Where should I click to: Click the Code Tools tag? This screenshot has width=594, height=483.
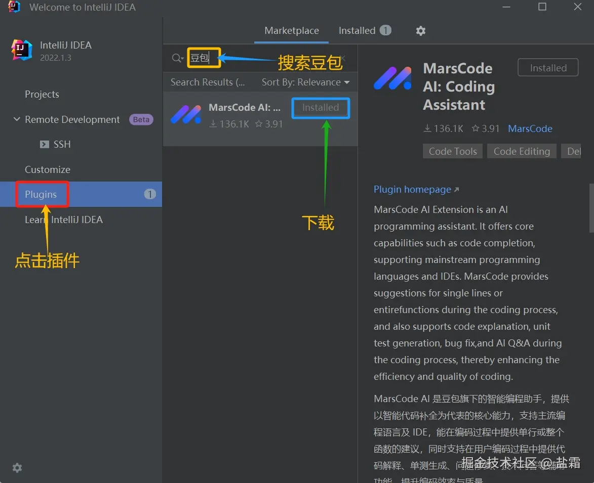click(452, 151)
